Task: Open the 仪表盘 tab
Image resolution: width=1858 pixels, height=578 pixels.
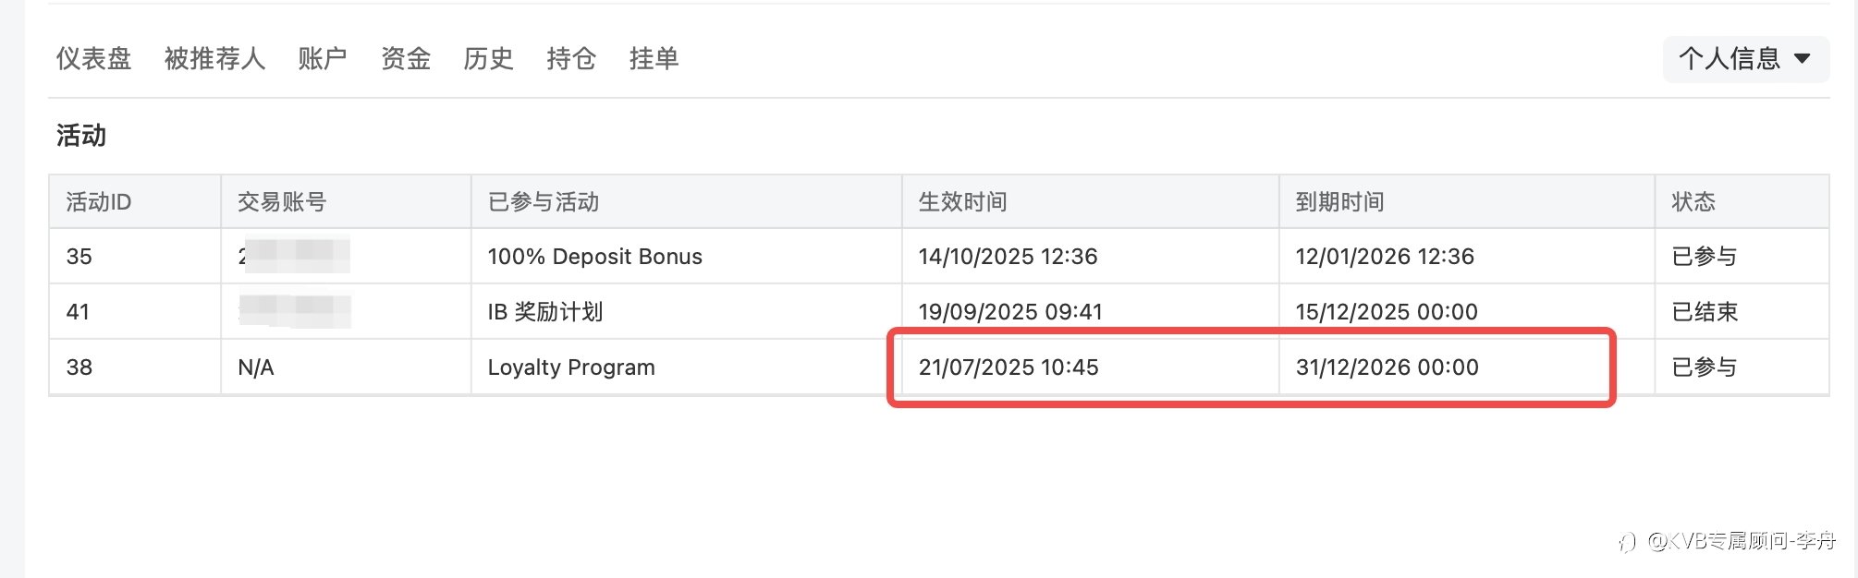Action: (93, 59)
